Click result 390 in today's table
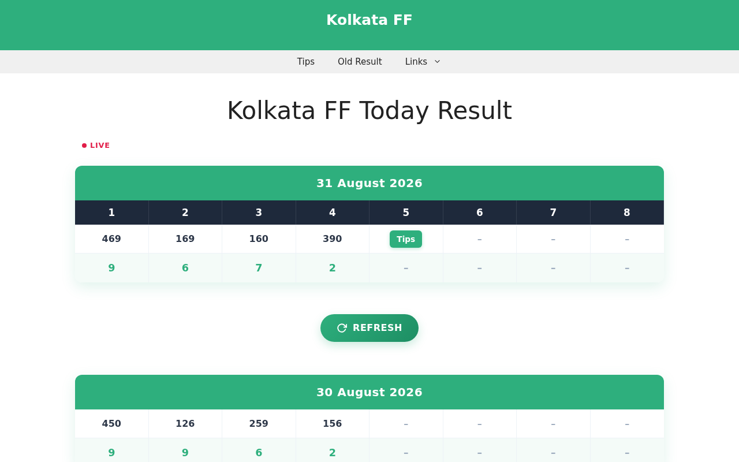The width and height of the screenshot is (739, 462). click(x=333, y=239)
